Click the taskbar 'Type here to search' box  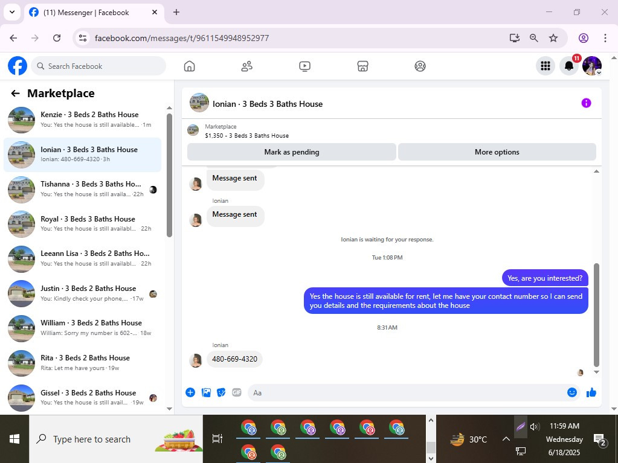click(x=116, y=439)
